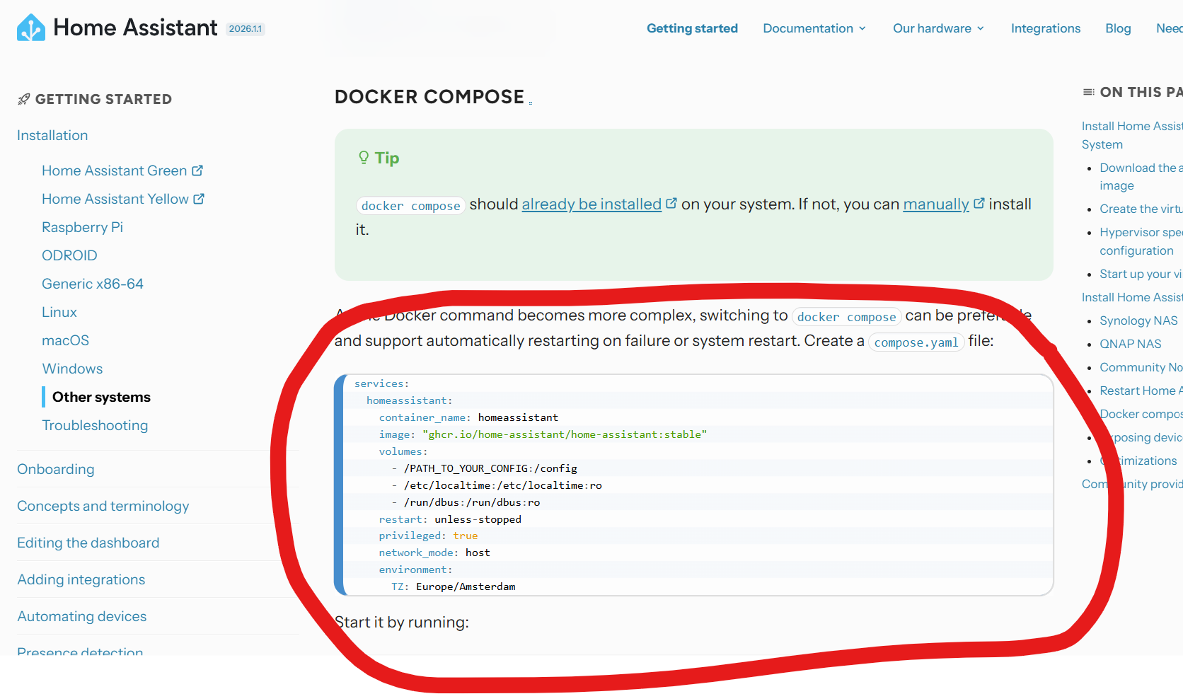This screenshot has height=694, width=1183.
Task: Click the 'TZ: Europe/Amsterdam' code line
Action: [x=454, y=586]
